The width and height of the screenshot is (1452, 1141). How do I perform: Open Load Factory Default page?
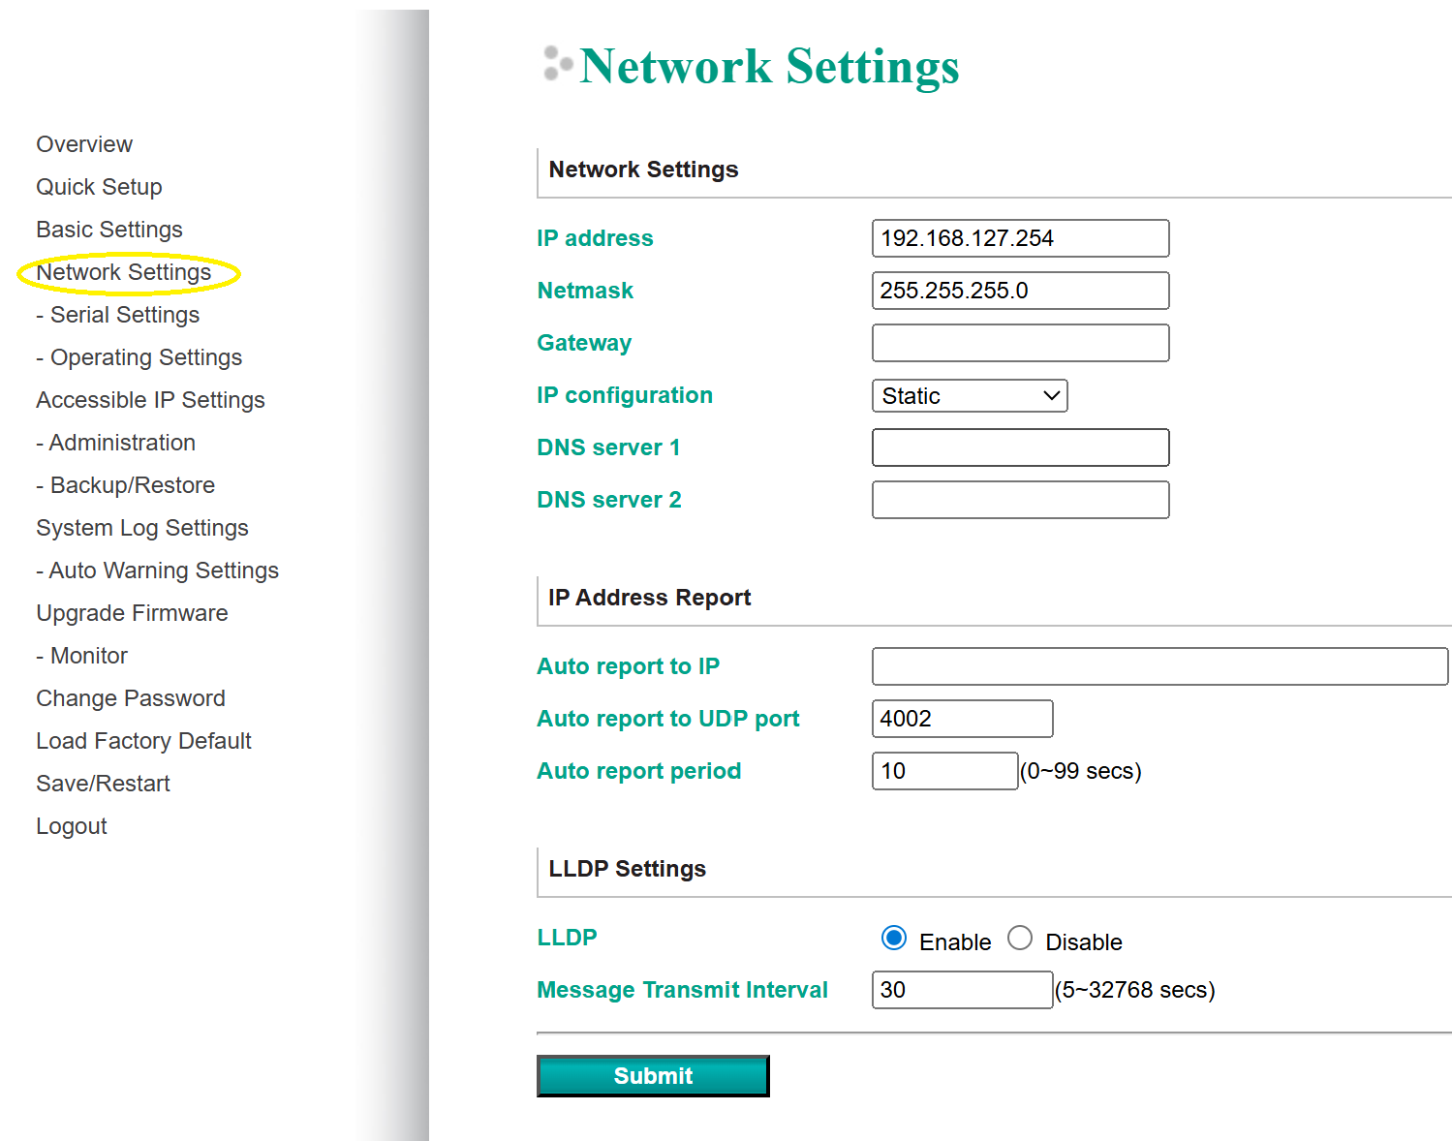[x=143, y=741]
